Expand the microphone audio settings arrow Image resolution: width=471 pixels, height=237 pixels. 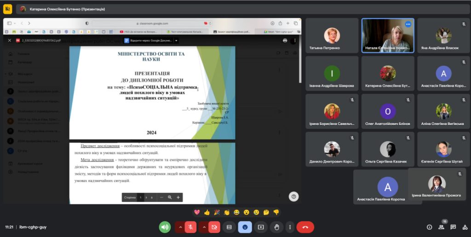click(180, 227)
